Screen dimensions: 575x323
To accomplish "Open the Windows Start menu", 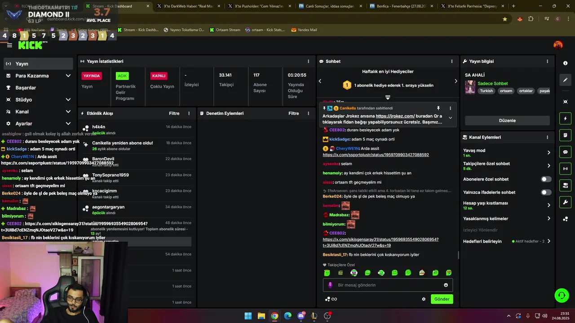I will [x=248, y=316].
